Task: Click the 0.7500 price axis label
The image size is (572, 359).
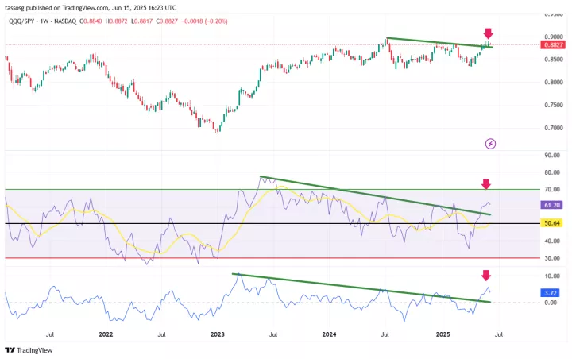Action: [554, 105]
